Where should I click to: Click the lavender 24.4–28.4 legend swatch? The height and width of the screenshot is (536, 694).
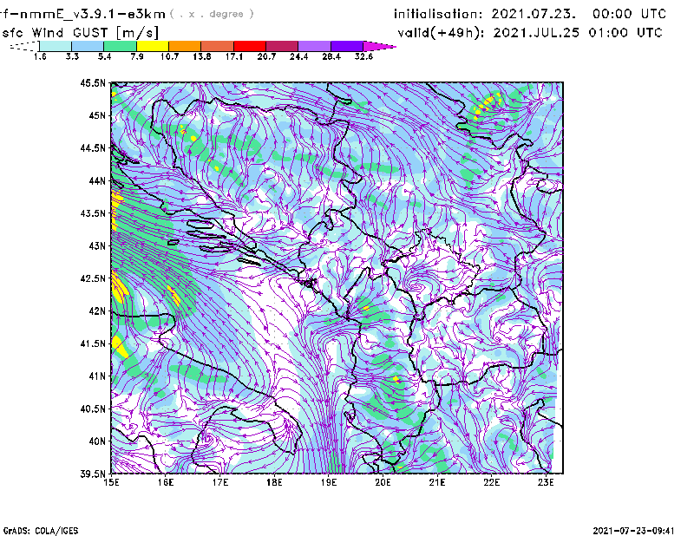[x=314, y=46]
